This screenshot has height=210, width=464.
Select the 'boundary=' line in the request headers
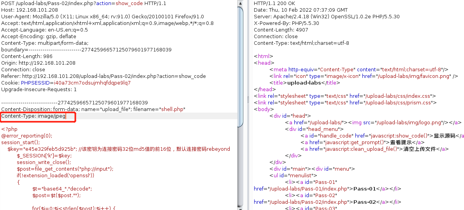click(x=86, y=50)
